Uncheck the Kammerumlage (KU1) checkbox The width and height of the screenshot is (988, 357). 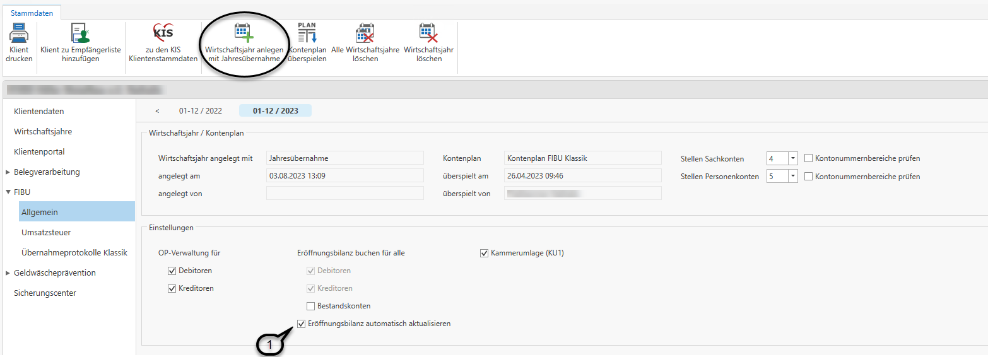point(485,253)
